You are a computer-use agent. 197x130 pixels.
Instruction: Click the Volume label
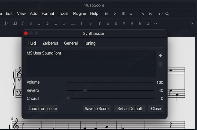click(33, 82)
